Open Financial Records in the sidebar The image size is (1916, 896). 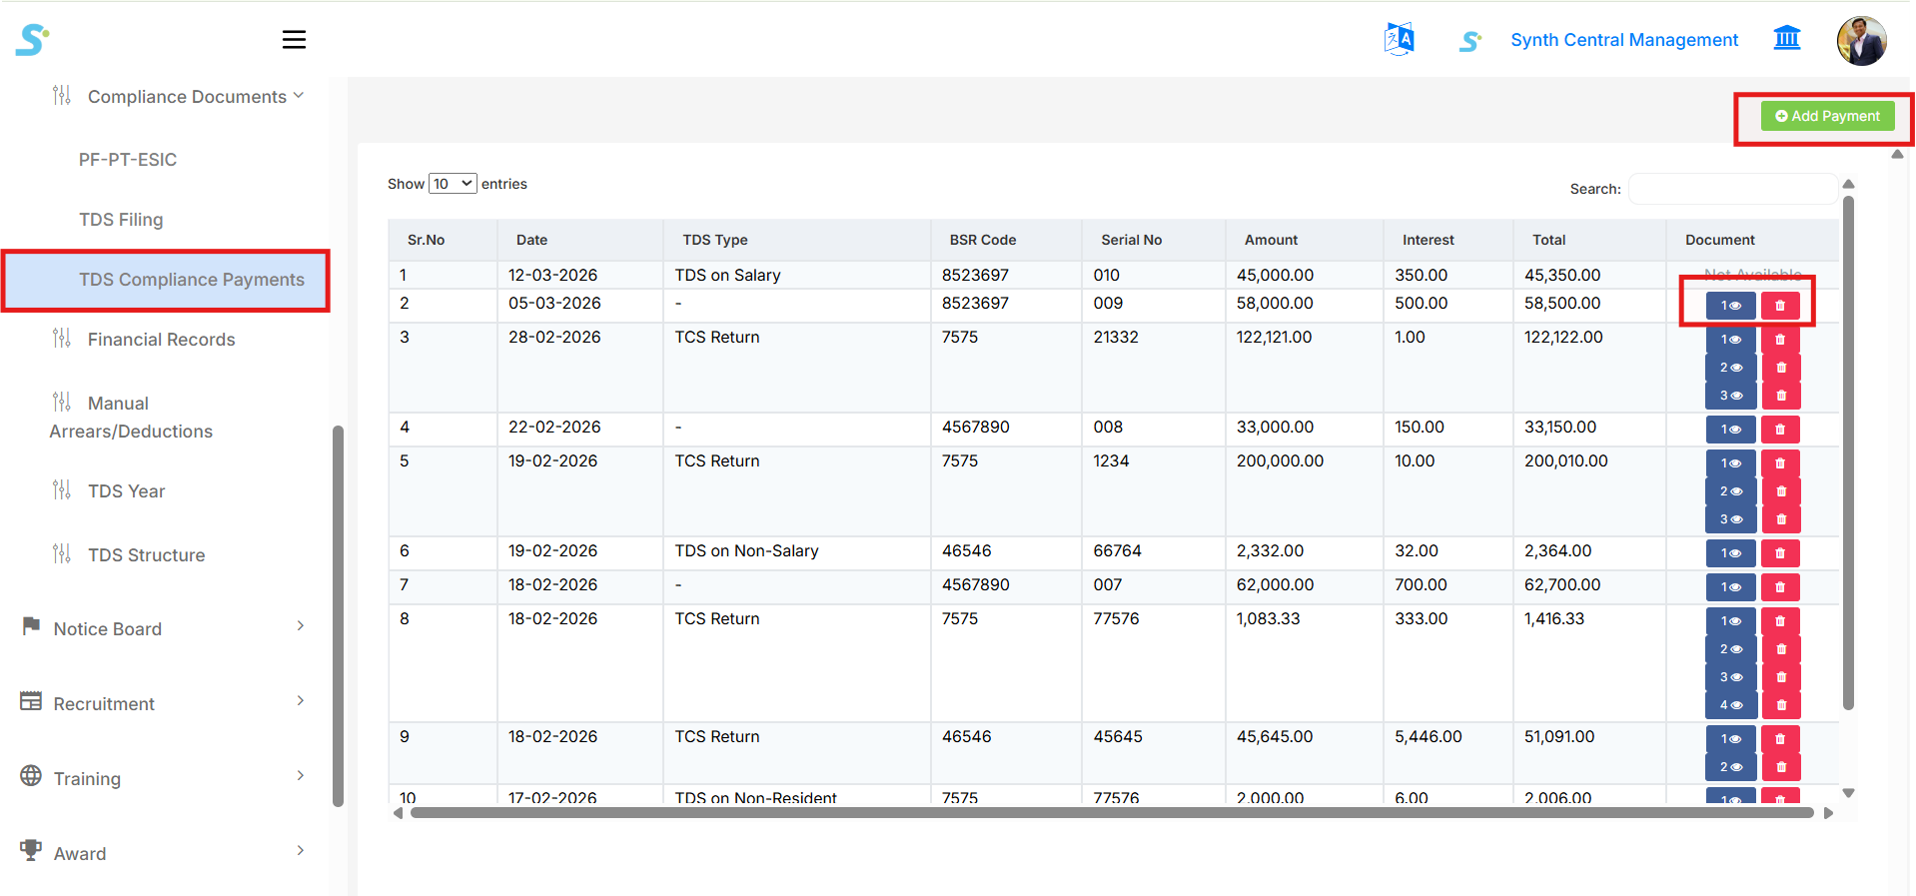[x=161, y=340]
